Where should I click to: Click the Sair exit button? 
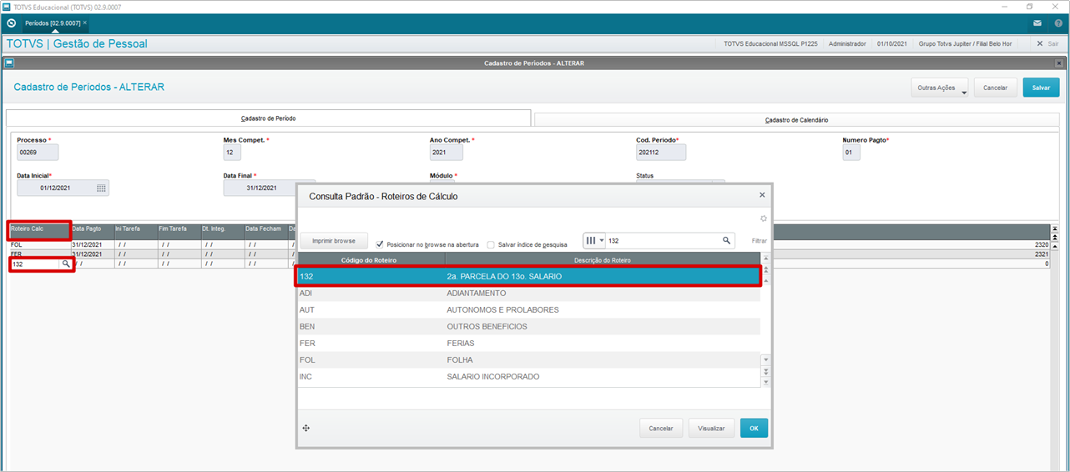point(1047,43)
